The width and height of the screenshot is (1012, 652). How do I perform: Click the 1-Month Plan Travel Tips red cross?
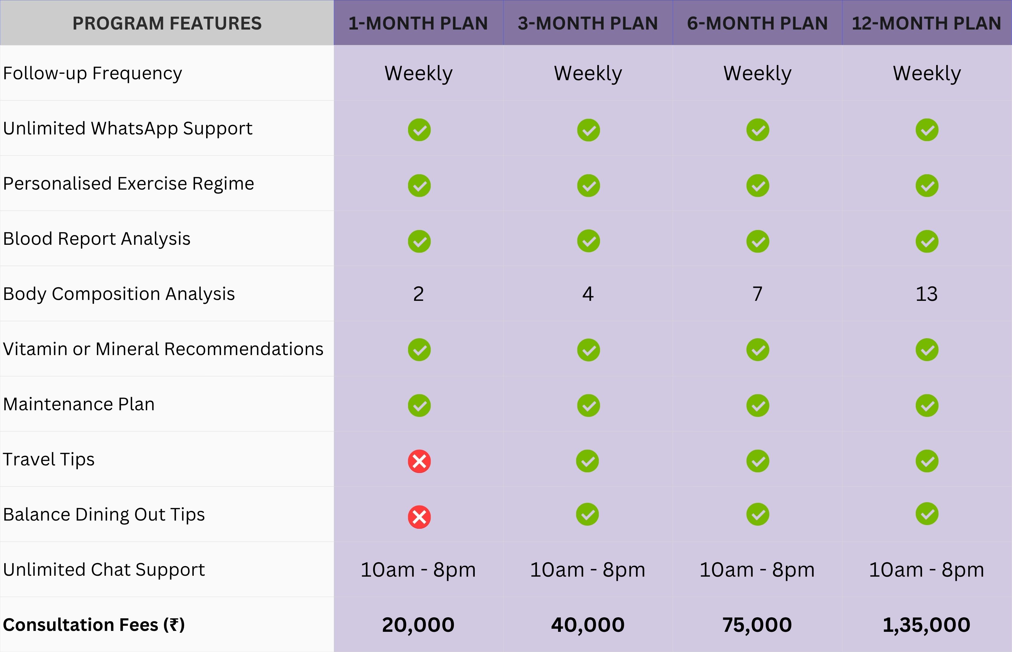pos(419,461)
